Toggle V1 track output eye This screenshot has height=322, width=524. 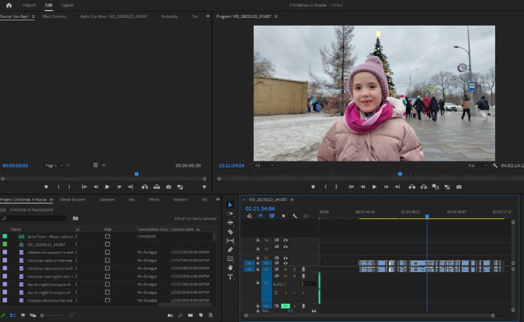click(x=286, y=263)
